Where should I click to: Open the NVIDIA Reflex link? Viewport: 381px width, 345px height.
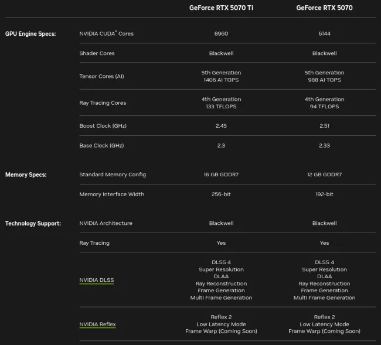(97, 324)
